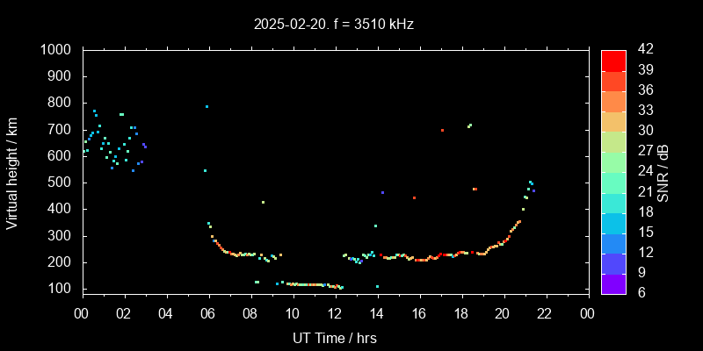The width and height of the screenshot is (703, 351).
Task: Select the purple 6–9 dB colorbar segment
Action: click(x=613, y=283)
